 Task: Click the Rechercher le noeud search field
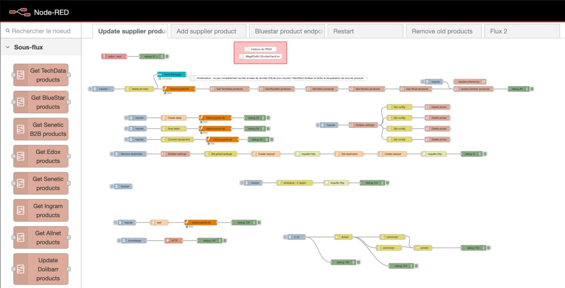(42, 31)
